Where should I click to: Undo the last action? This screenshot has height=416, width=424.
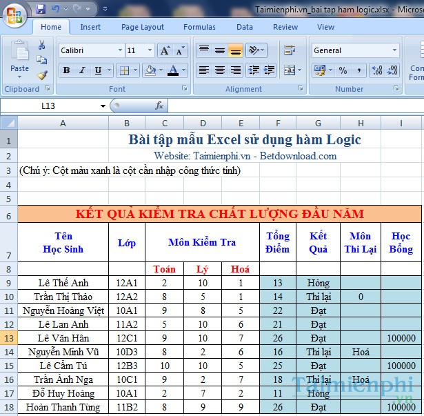click(x=56, y=9)
